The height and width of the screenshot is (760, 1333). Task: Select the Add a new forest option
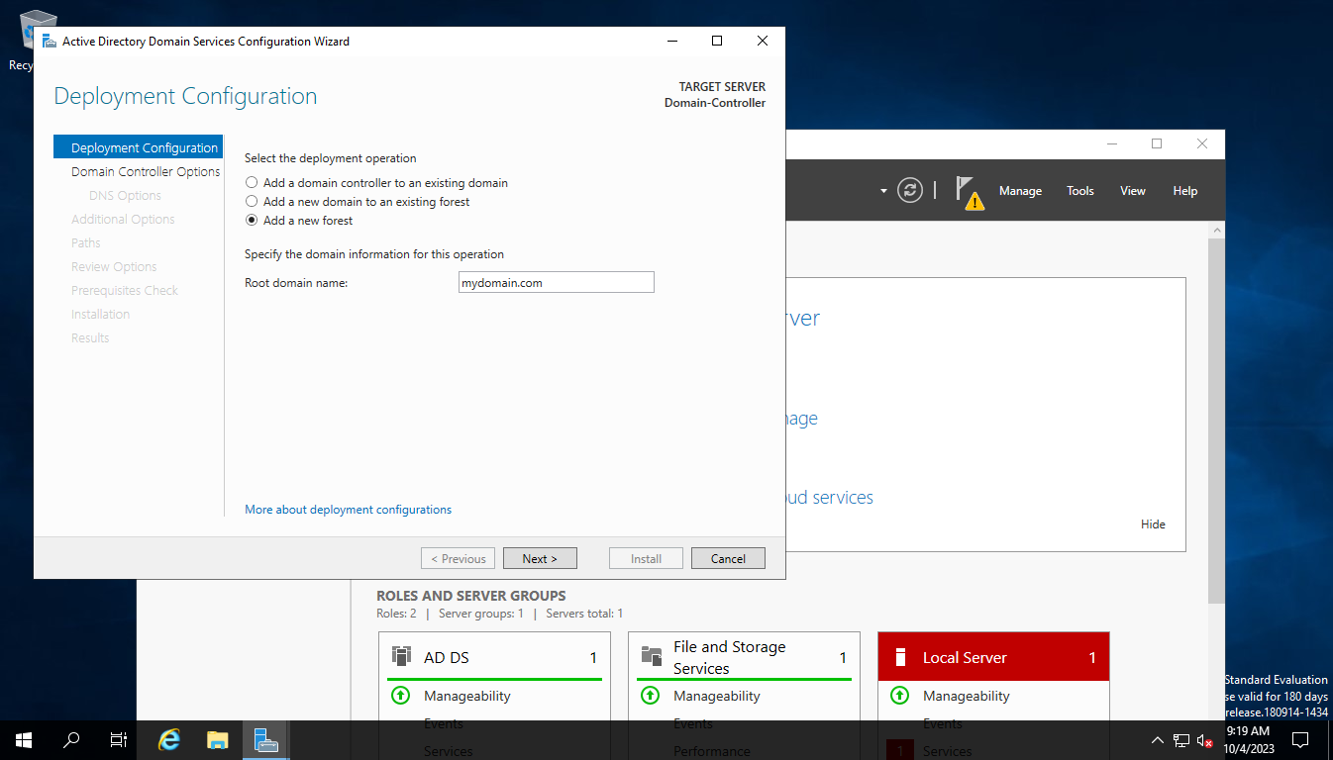tap(252, 220)
